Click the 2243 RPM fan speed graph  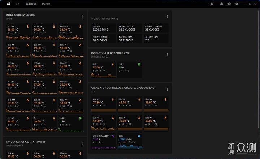point(130,147)
